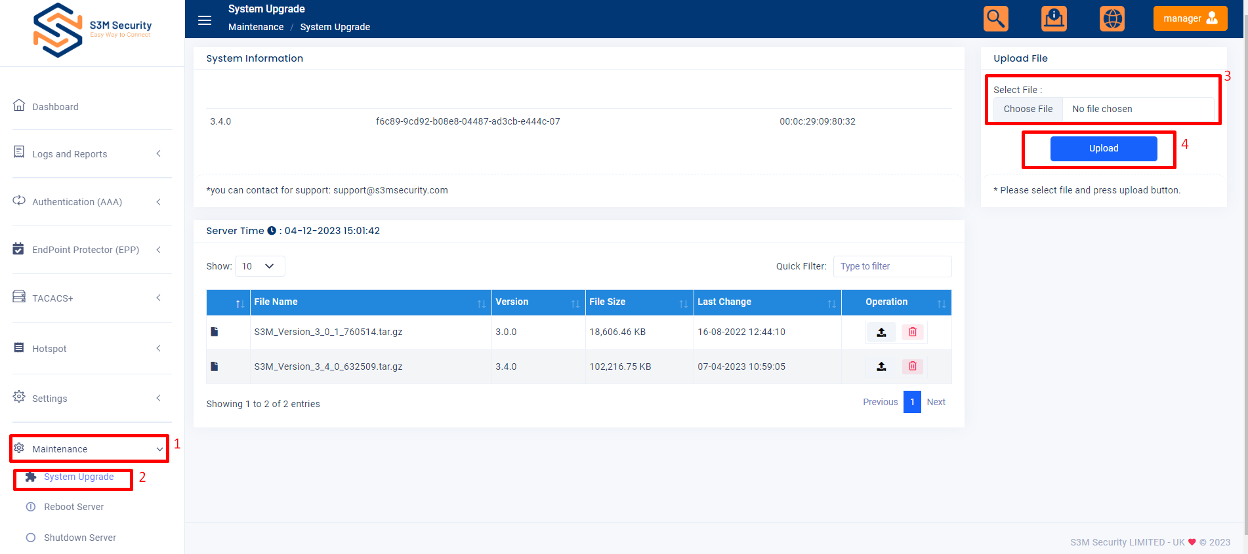The width and height of the screenshot is (1248, 554).
Task: Click the Server Time clock icon
Action: tap(272, 231)
